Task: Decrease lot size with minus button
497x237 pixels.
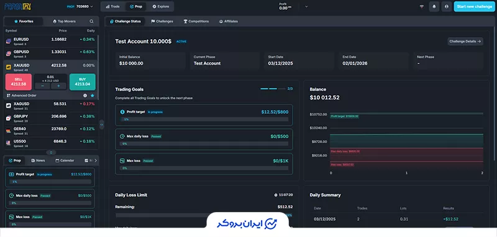Action: pos(42,86)
